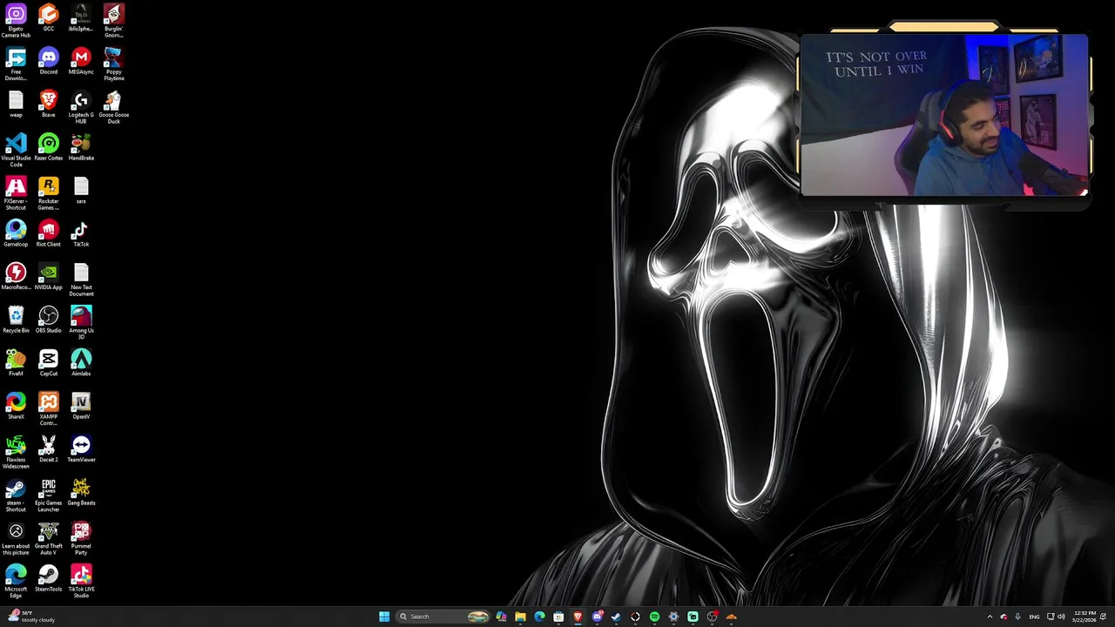
Task: Switch the ENG input language indicator
Action: point(1034,617)
